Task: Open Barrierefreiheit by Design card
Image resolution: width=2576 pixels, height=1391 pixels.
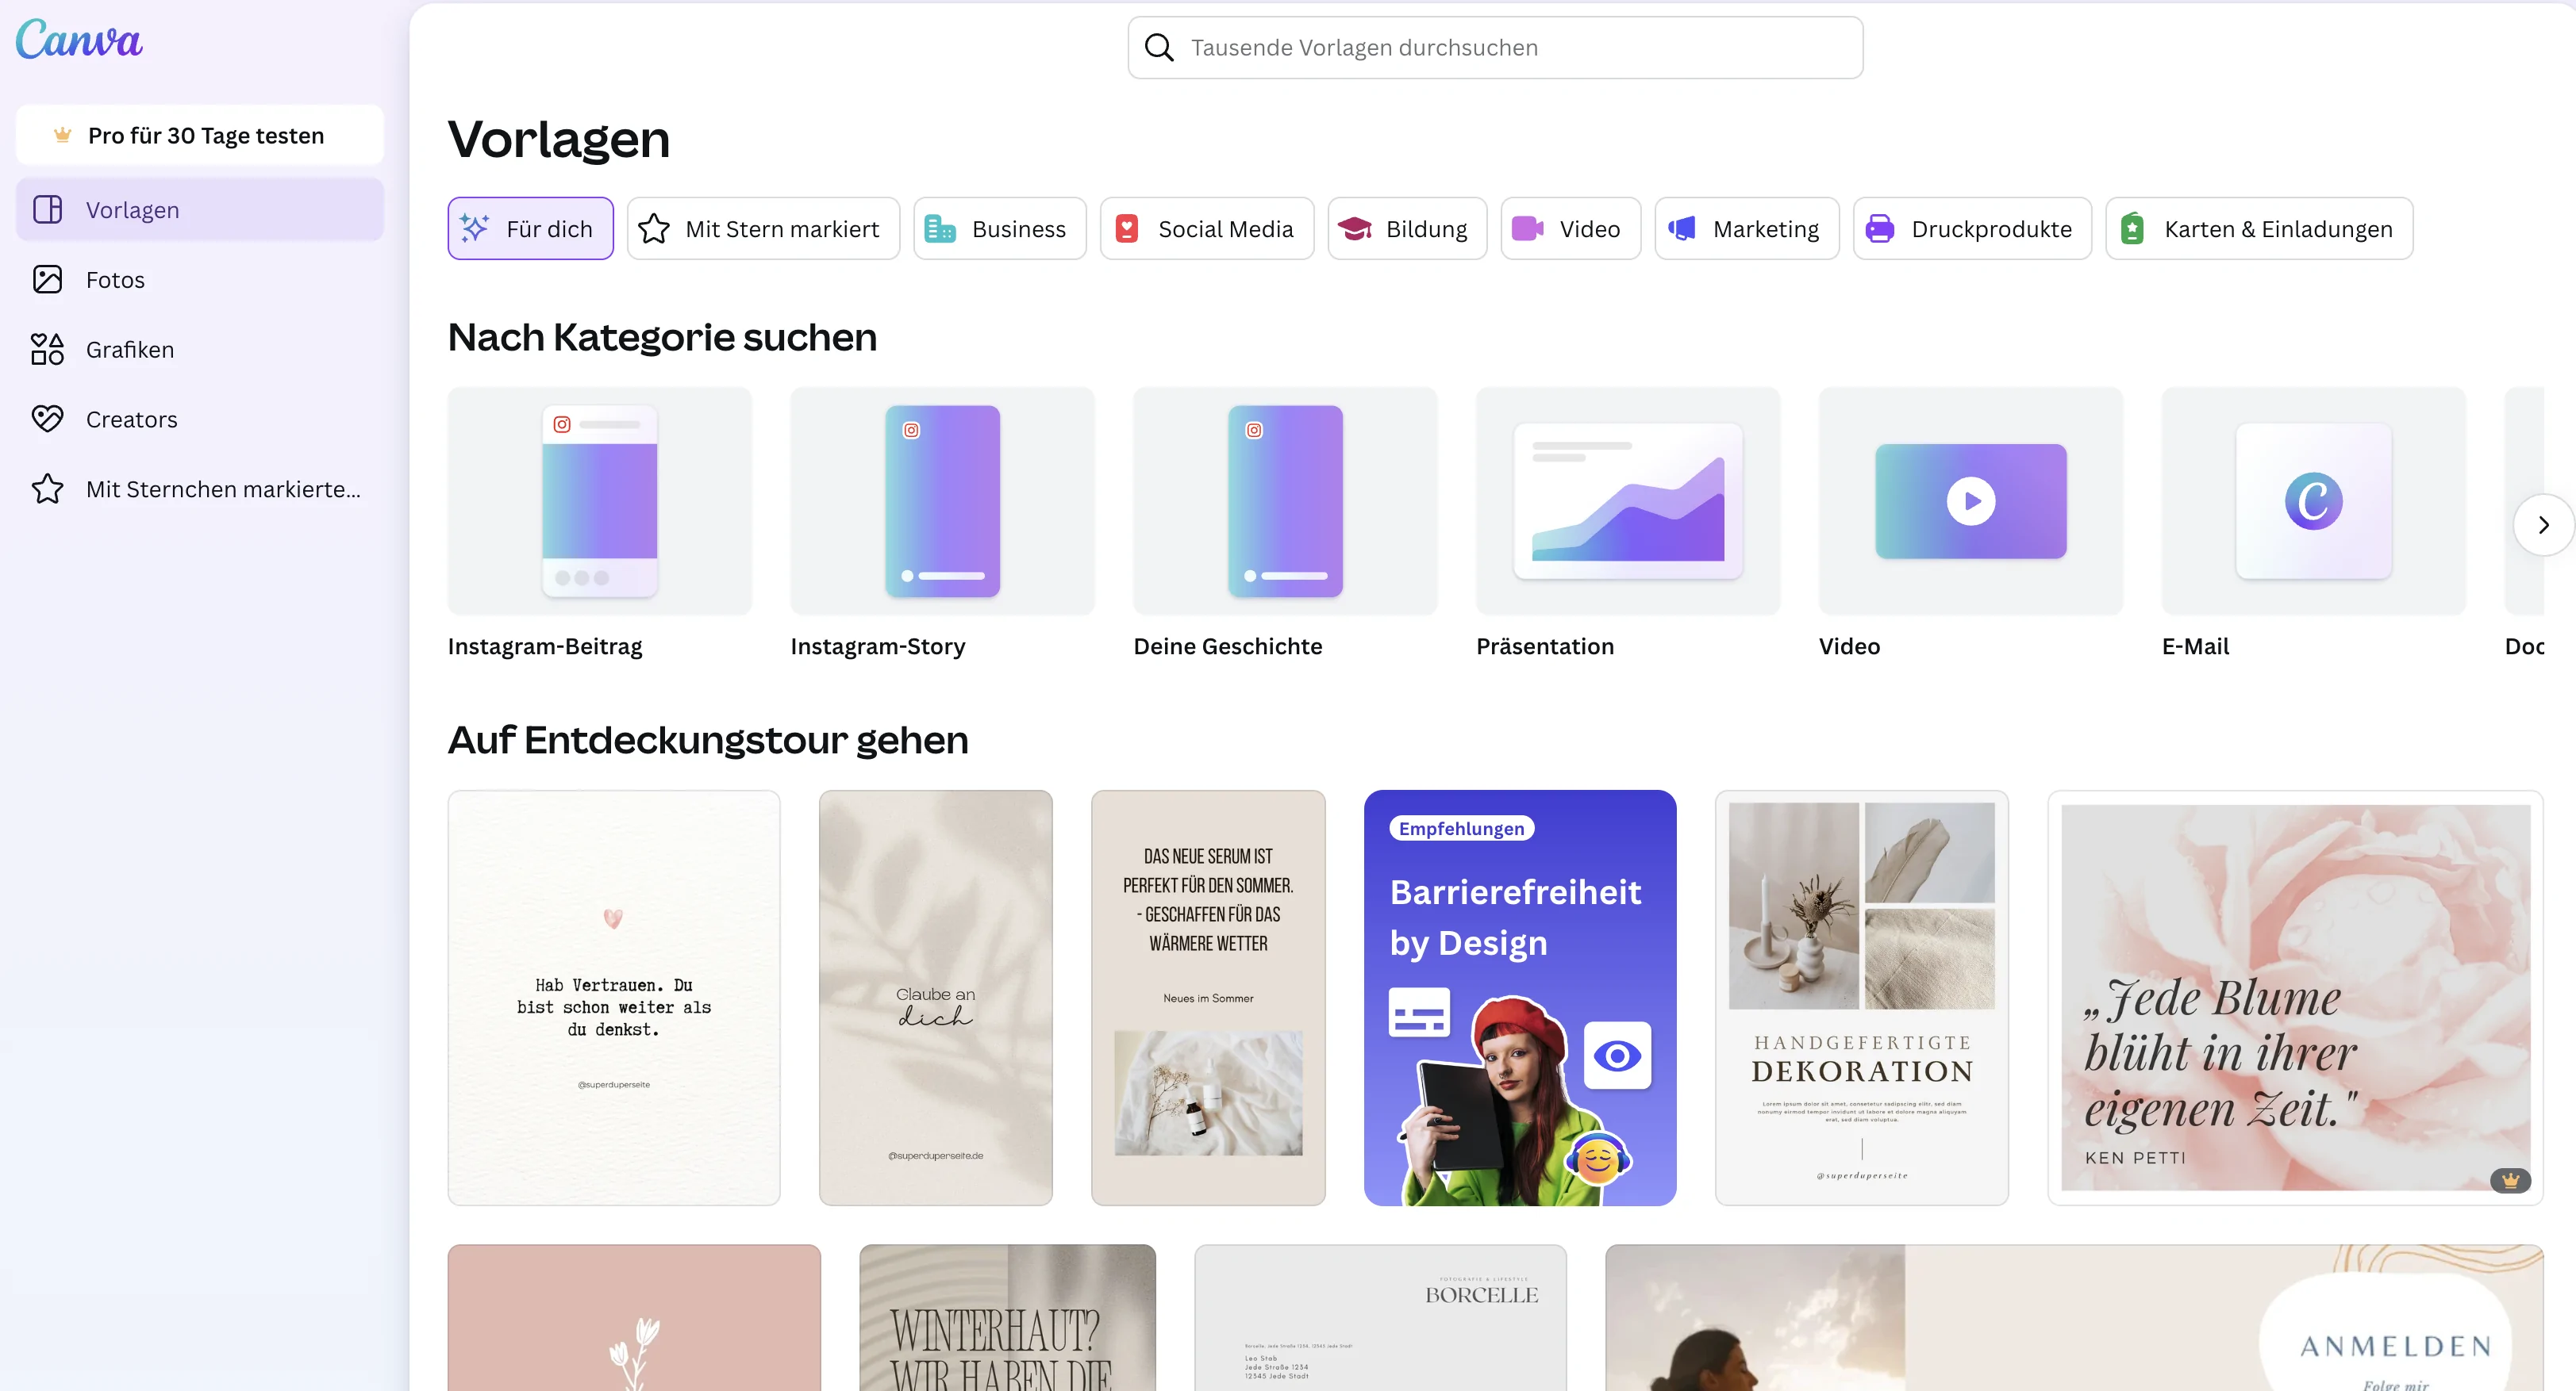Action: click(x=1519, y=998)
